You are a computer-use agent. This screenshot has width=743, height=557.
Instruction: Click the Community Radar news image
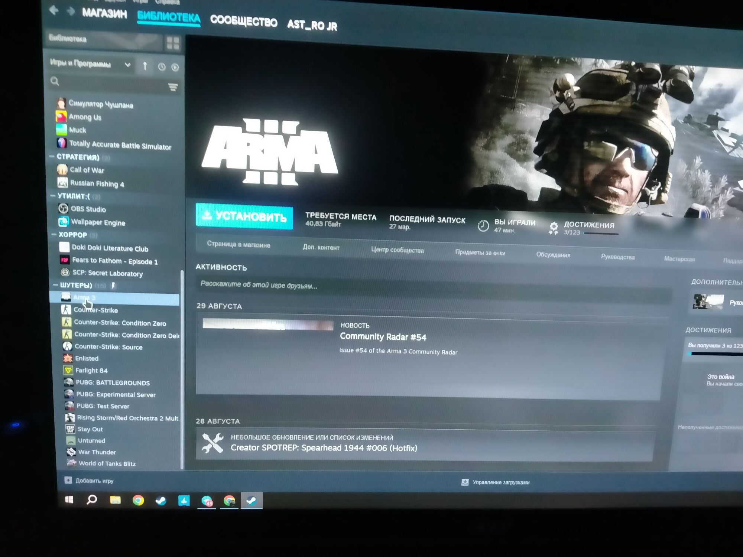pyautogui.click(x=268, y=324)
